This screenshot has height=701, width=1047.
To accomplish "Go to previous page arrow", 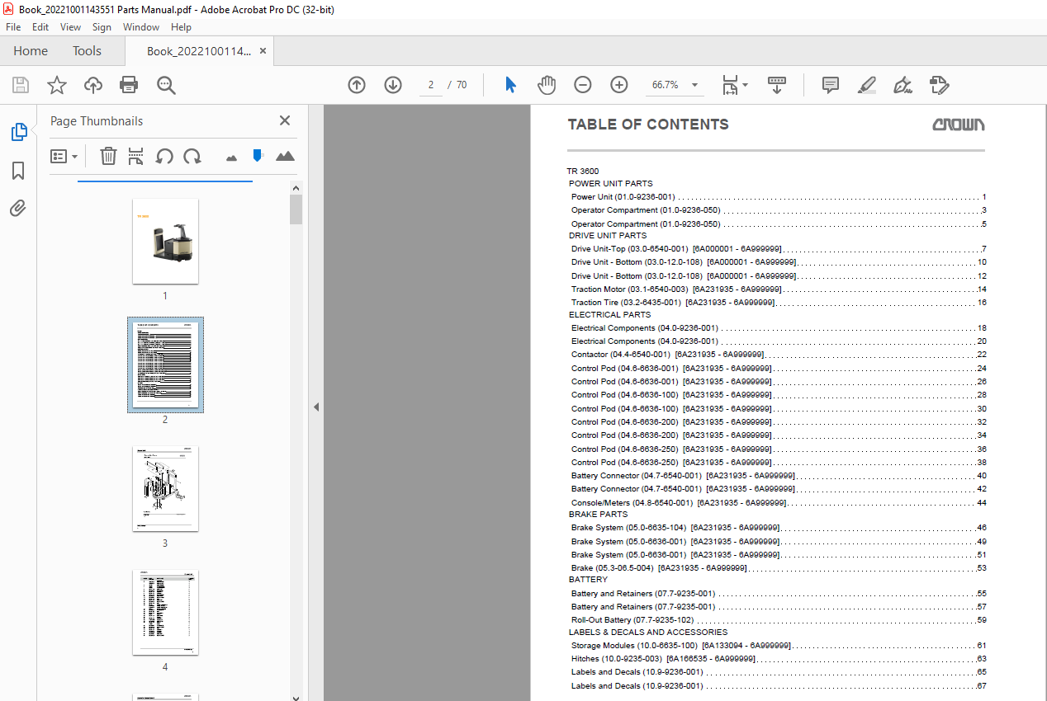I will 357,85.
